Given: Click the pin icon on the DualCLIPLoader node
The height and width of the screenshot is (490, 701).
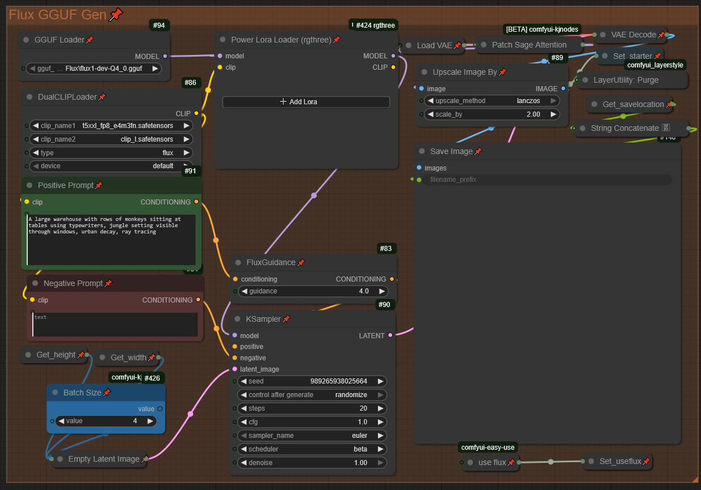Looking at the screenshot, I should [x=102, y=97].
